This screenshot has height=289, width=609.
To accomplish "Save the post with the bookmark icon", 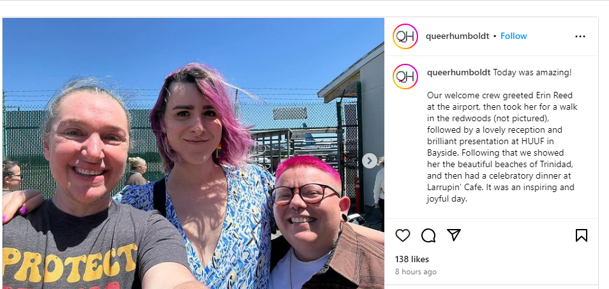I will [x=581, y=235].
